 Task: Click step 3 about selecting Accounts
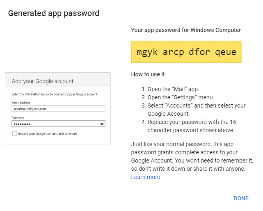[x=196, y=110]
